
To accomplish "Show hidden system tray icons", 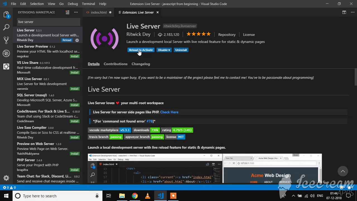I will click(293, 196).
